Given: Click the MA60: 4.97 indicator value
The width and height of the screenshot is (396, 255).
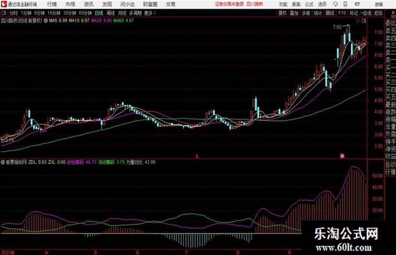Looking at the screenshot, I should (x=124, y=21).
